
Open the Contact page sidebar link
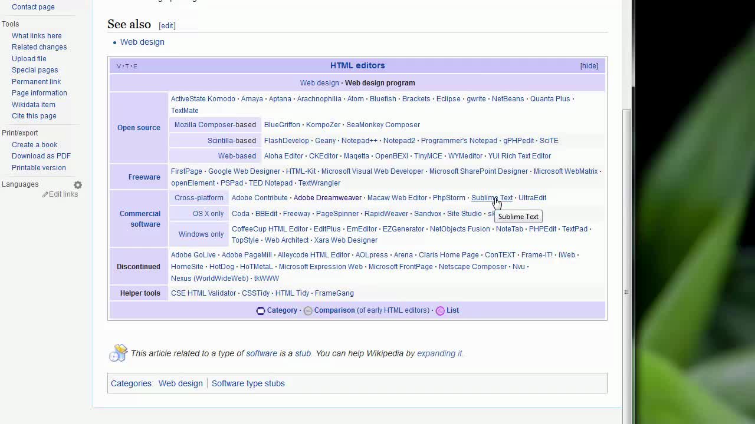pos(33,7)
